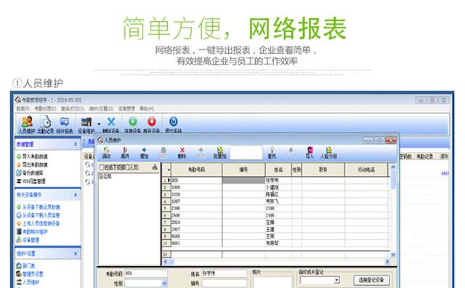Click vertical scrollbar up arrow in table
This screenshot has width=465, height=288.
(393, 167)
